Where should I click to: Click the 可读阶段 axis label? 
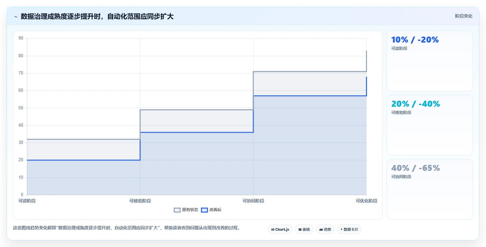[27, 201]
